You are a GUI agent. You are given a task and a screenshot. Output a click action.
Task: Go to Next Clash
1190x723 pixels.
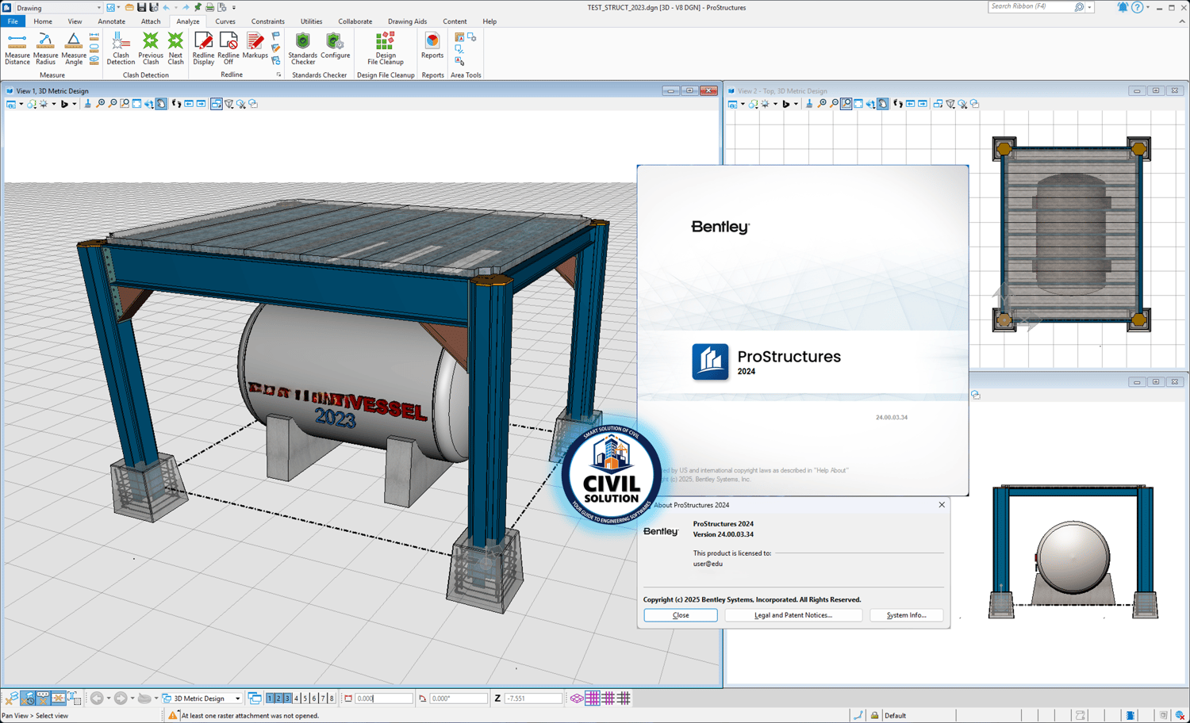click(175, 48)
